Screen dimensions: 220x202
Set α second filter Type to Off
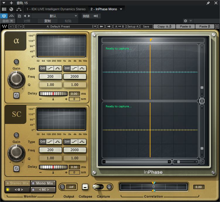(67, 68)
